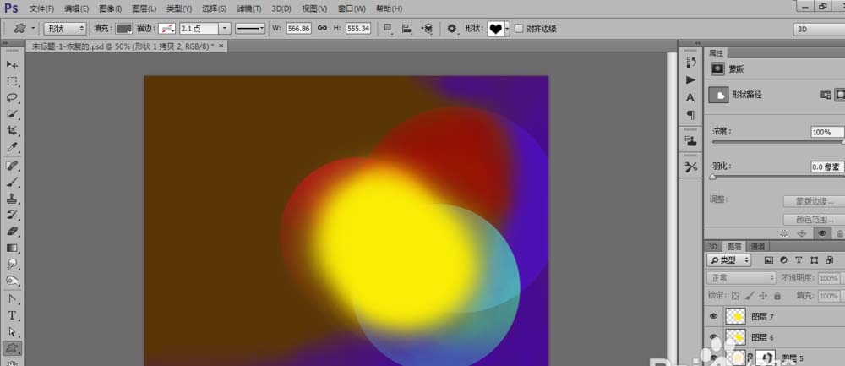The image size is (845, 366).
Task: Select the Custom Shape tool in toolbox
Action: click(x=13, y=348)
